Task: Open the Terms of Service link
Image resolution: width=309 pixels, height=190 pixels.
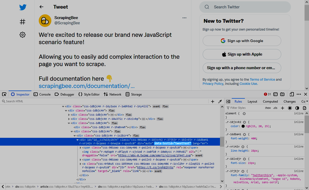Action: click(262, 79)
